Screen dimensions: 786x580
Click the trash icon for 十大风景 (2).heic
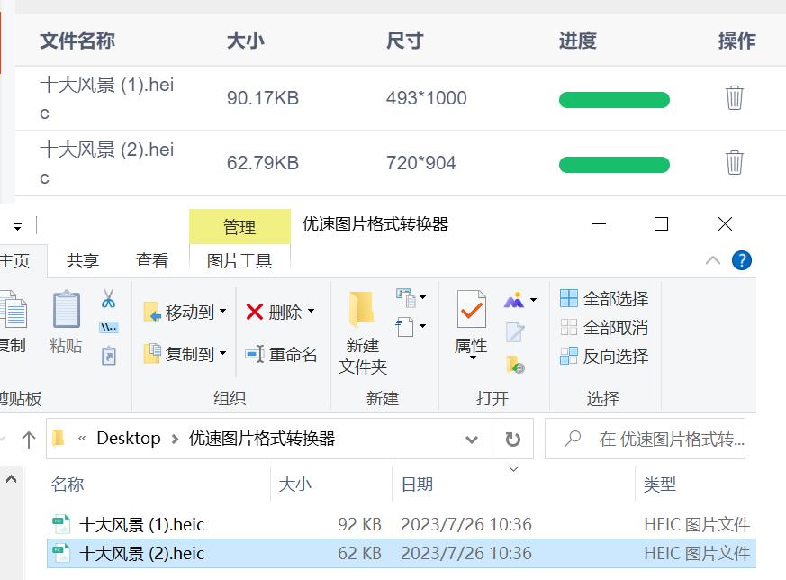click(735, 164)
